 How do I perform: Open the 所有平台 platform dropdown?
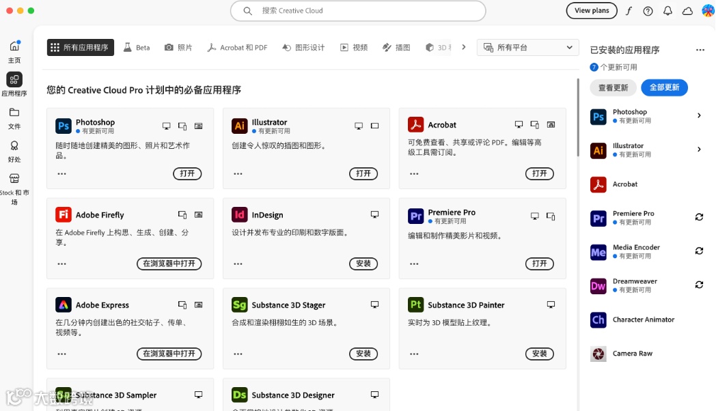click(x=528, y=47)
